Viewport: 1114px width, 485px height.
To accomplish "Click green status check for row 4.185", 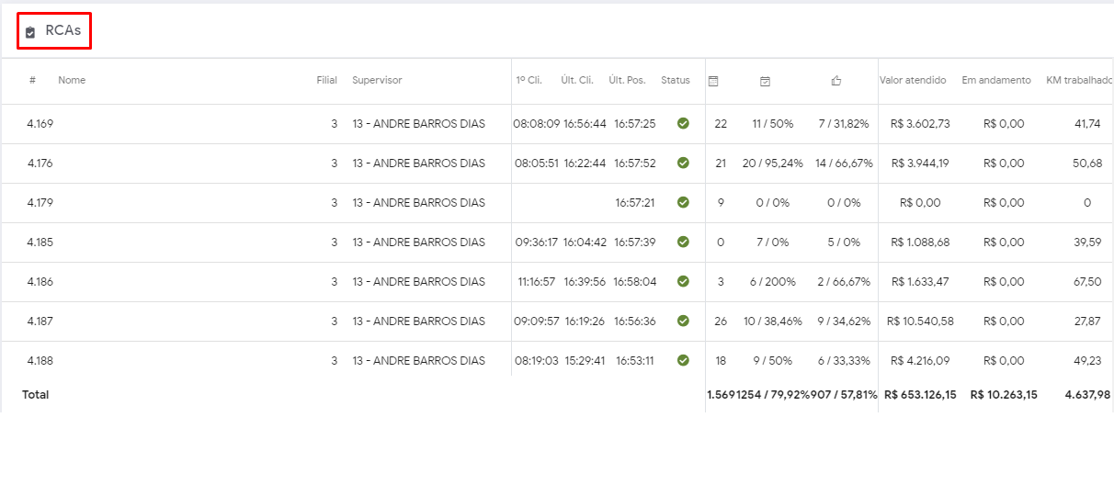I will pos(683,242).
